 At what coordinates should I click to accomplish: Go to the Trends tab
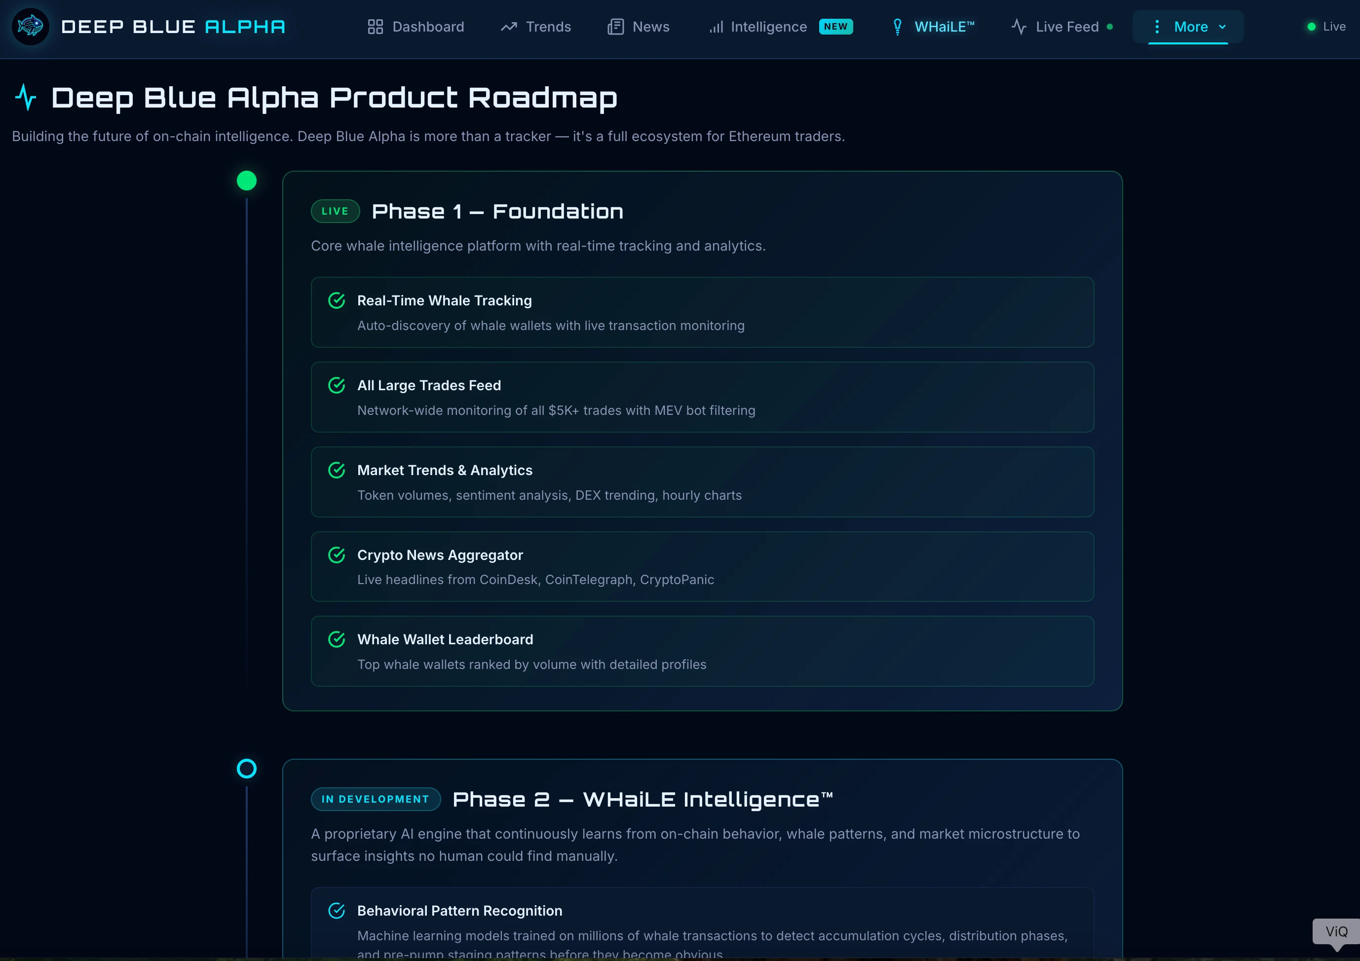tap(547, 27)
